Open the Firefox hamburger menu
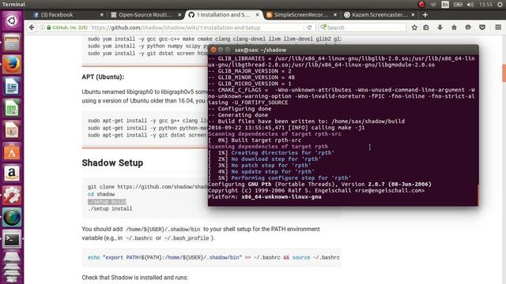 coord(498,28)
